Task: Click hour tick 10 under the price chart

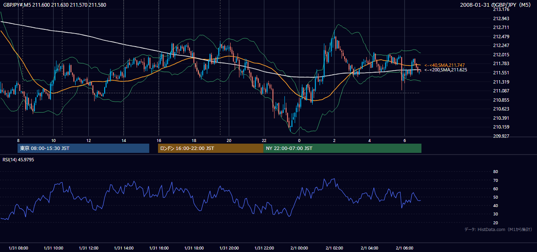Action: click(x=53, y=140)
